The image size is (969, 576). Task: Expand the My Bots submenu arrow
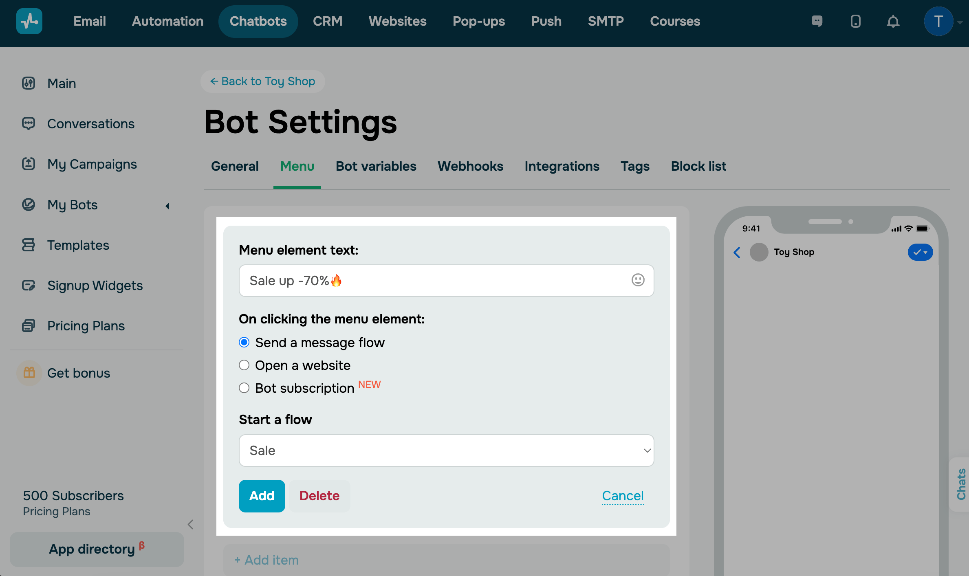click(167, 206)
